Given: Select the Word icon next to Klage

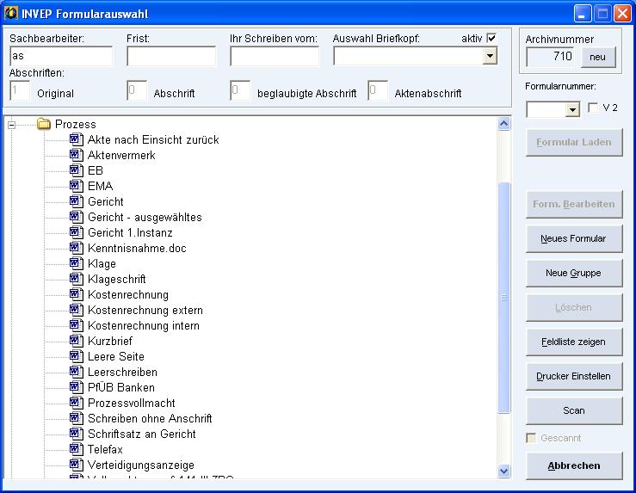Looking at the screenshot, I should [x=77, y=263].
